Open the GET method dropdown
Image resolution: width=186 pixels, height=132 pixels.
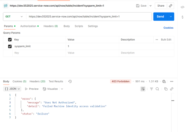pyautogui.click(x=14, y=16)
